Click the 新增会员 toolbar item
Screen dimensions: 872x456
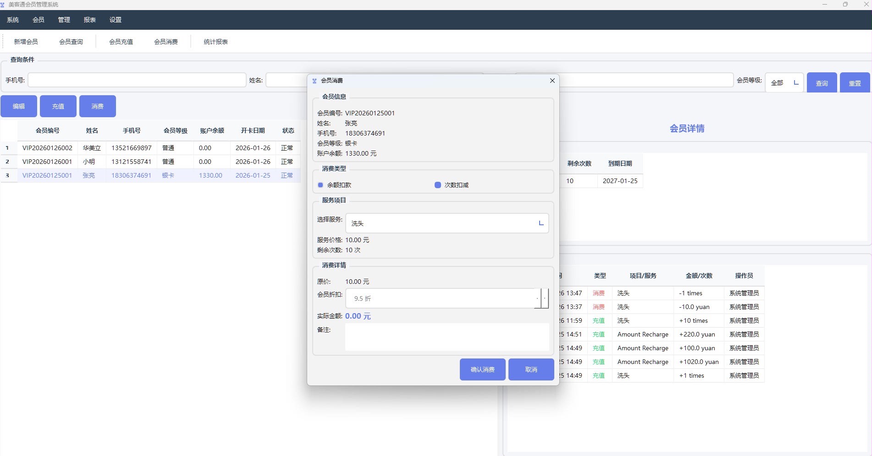[26, 42]
